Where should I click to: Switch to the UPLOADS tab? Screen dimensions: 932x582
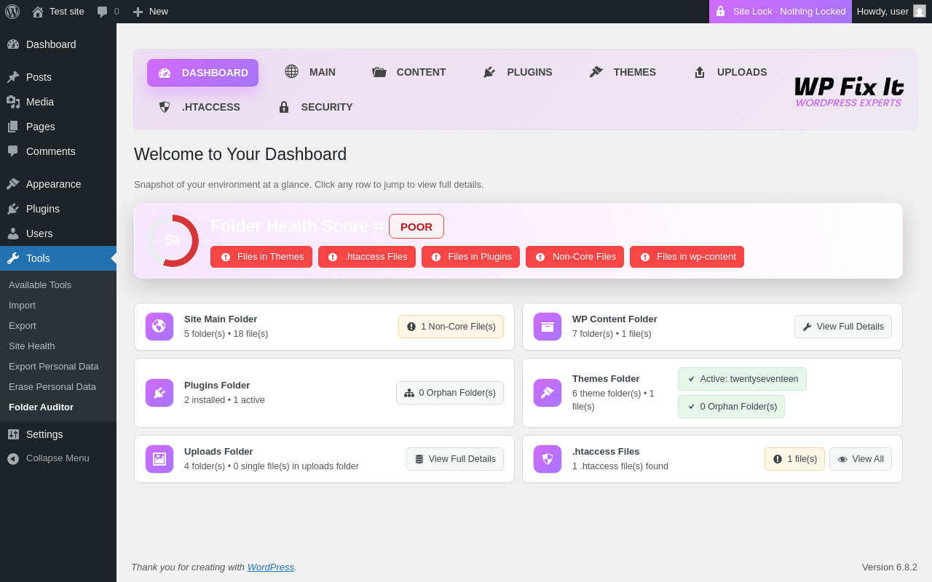pyautogui.click(x=730, y=72)
